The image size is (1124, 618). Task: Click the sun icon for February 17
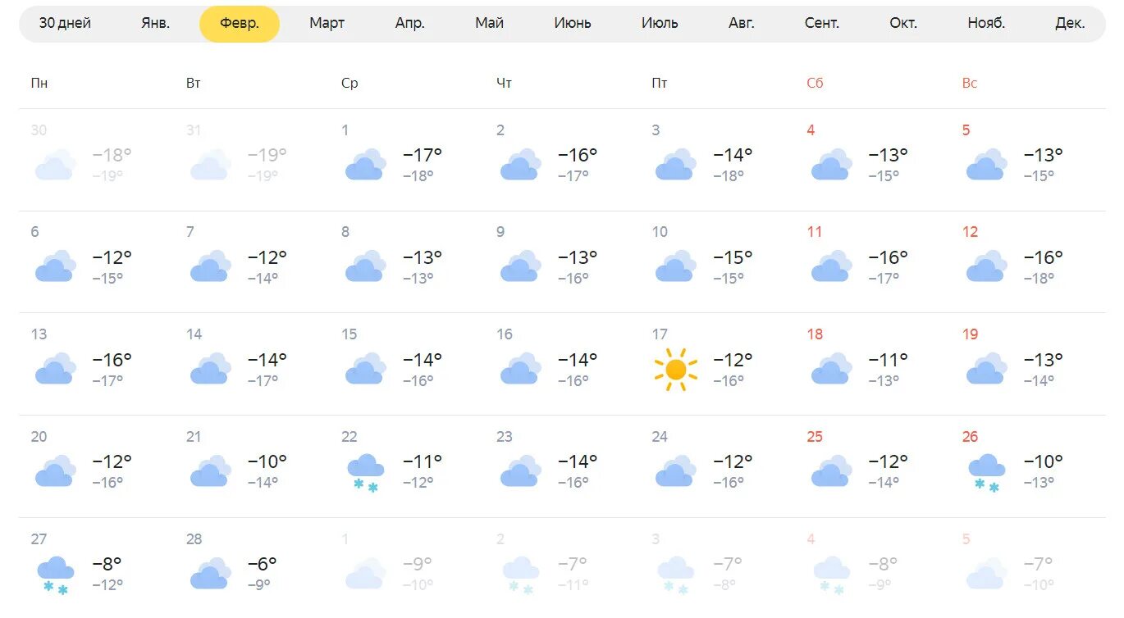(x=675, y=369)
